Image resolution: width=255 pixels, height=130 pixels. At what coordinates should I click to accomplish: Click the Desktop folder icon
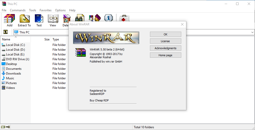coord(4,64)
